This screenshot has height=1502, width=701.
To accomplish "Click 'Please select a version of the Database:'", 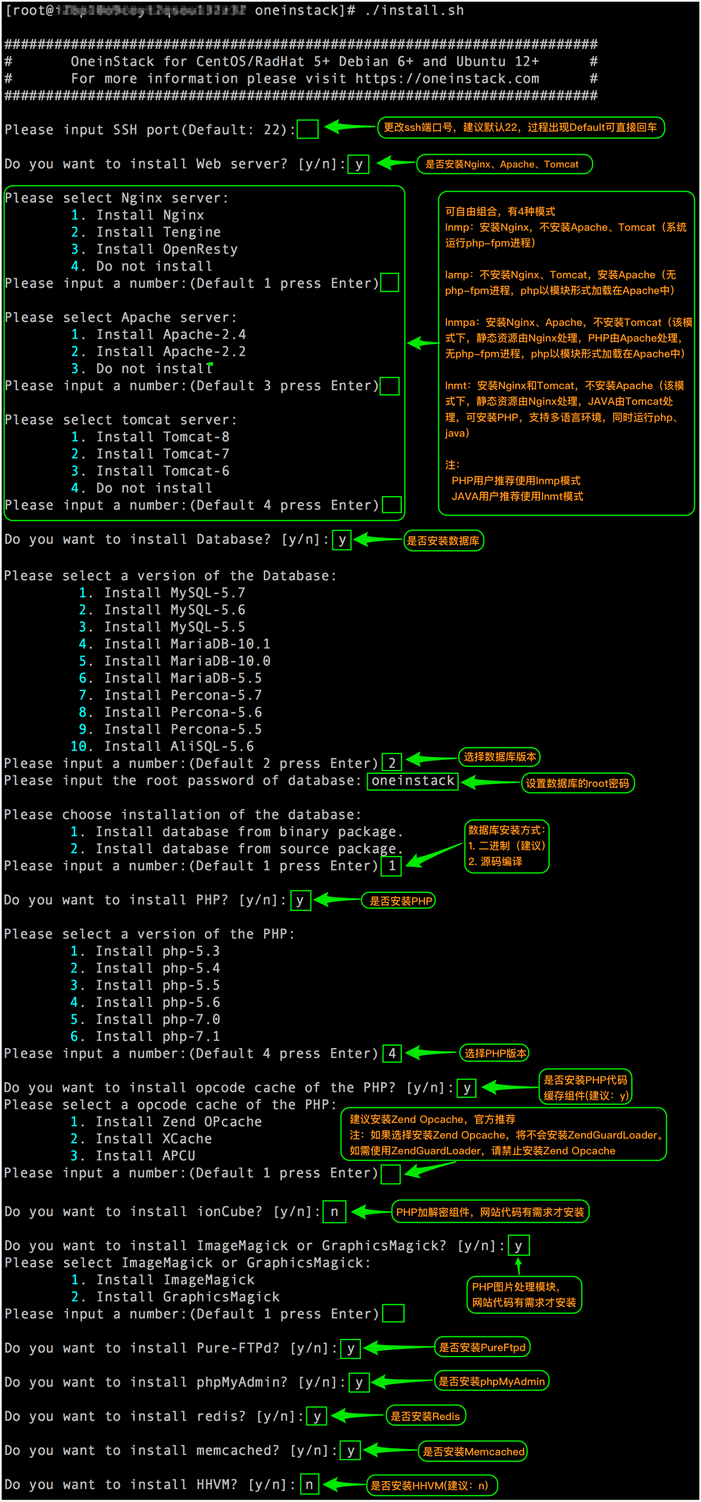I will coord(171,575).
